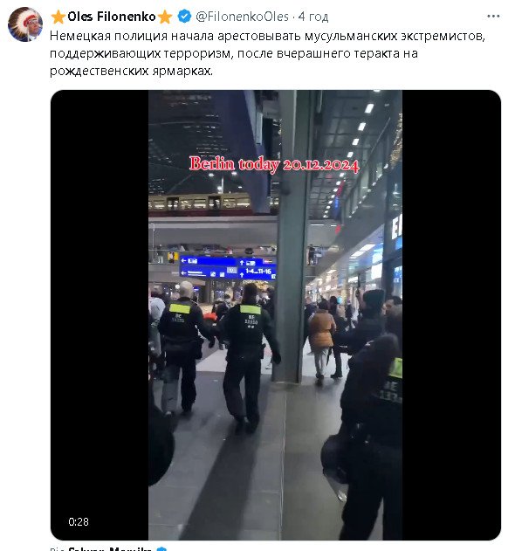This screenshot has height=551, width=515.
Task: Click the partially visible quoted author name below video
Action: [x=110, y=548]
